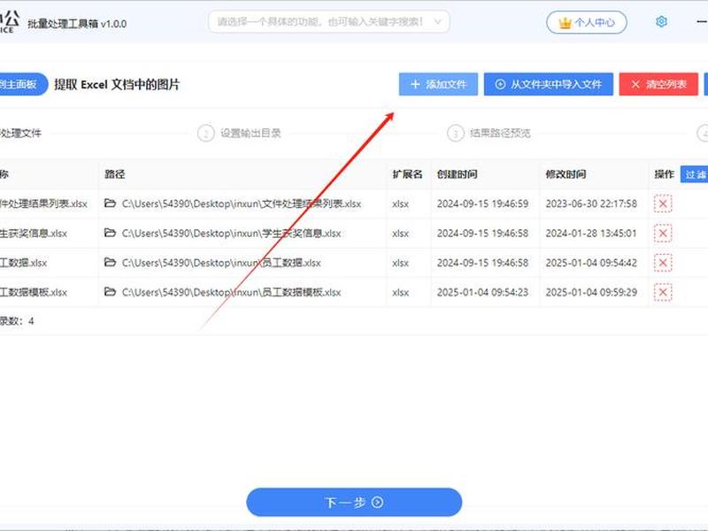This screenshot has height=531, width=708.
Task: Sort by 扩展名 column header
Action: tap(407, 174)
